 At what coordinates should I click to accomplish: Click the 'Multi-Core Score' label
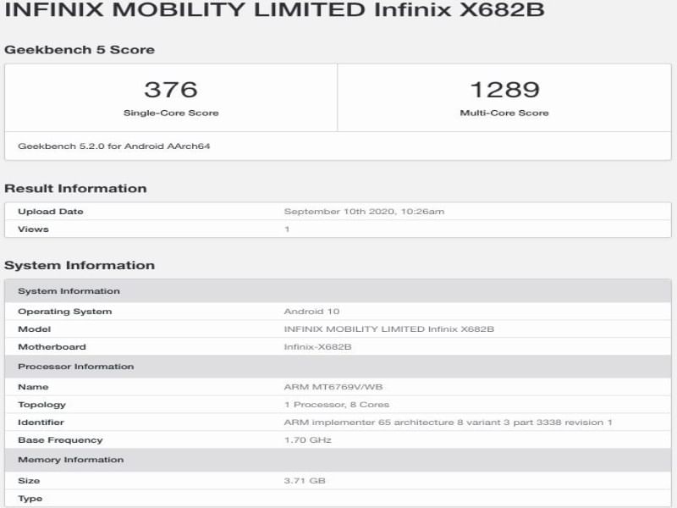(504, 113)
